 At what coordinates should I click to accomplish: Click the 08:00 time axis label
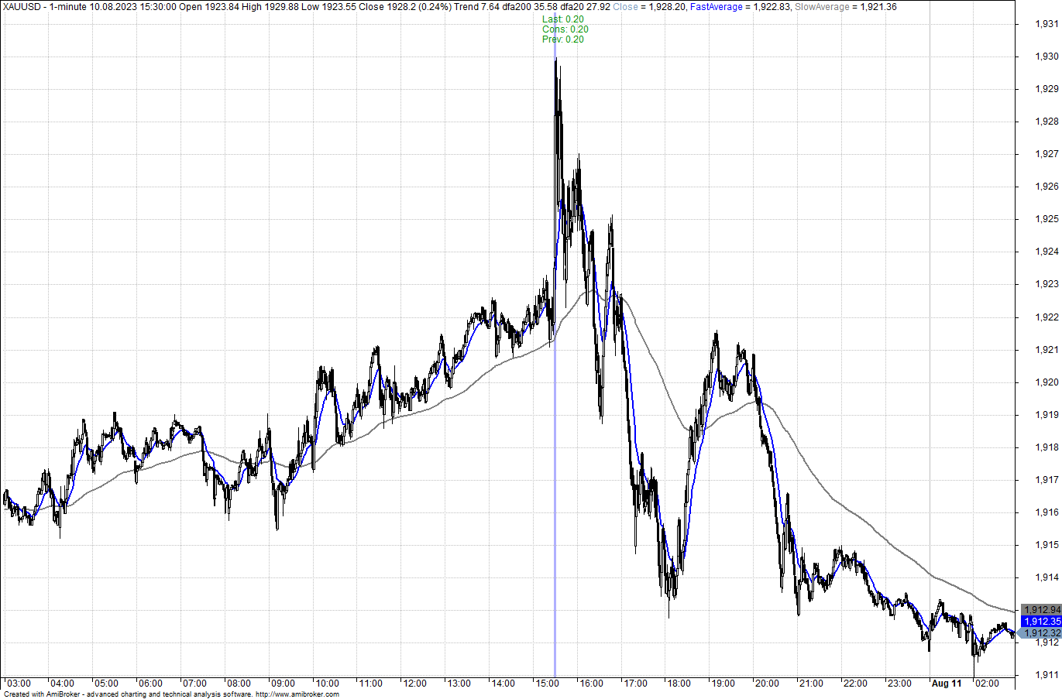pos(239,684)
